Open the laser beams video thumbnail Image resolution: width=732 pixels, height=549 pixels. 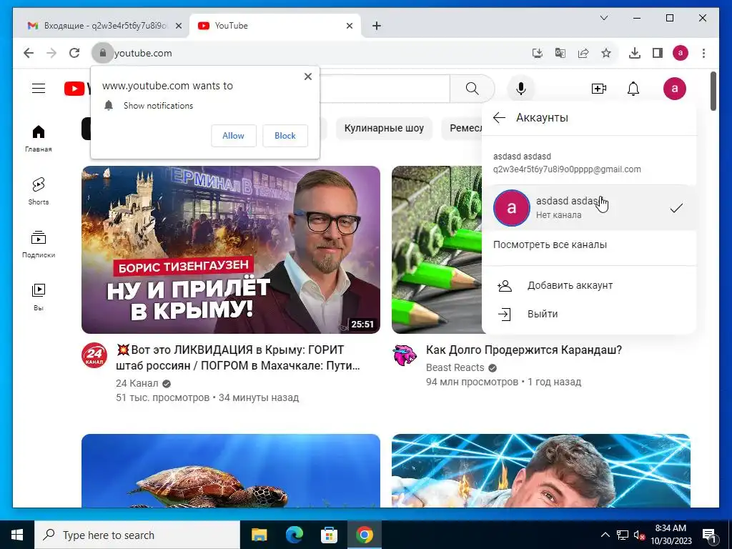(540, 470)
